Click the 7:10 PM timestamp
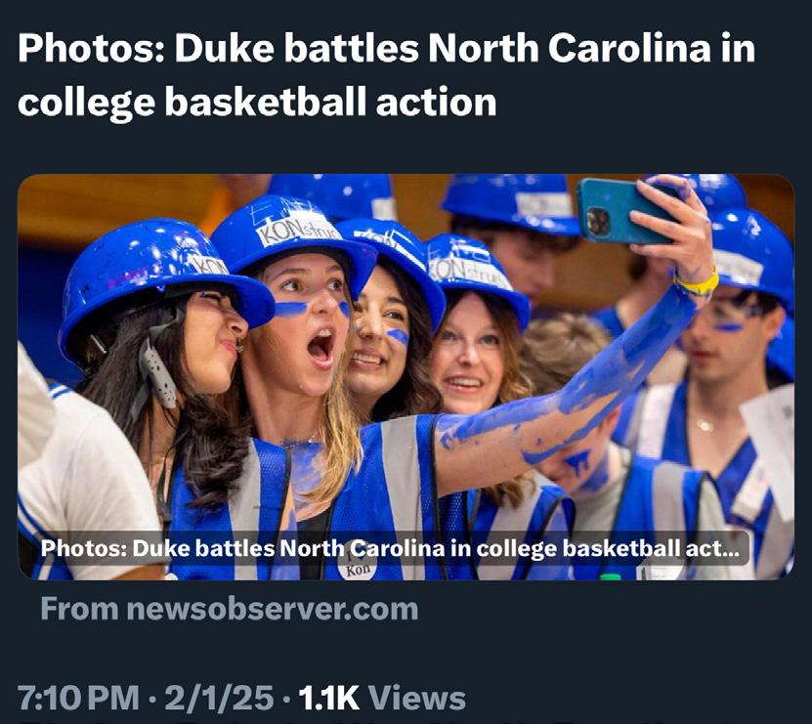Screen dimensions: 812x724 point(78,698)
